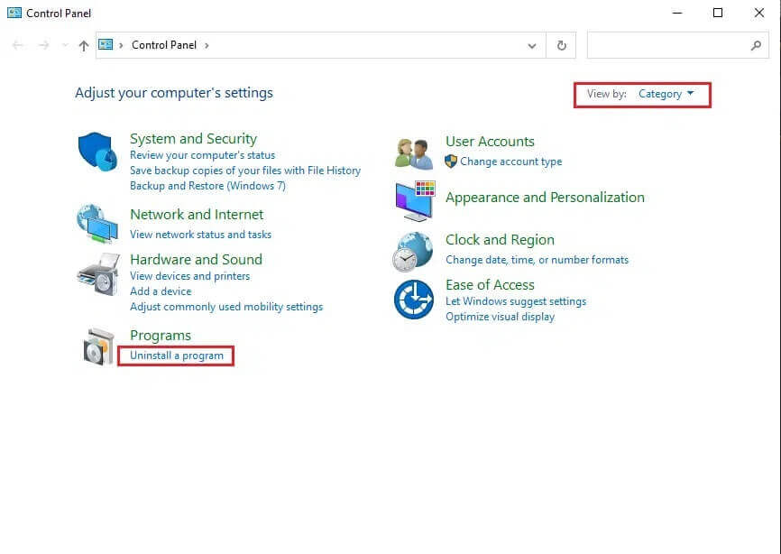The width and height of the screenshot is (781, 554).
Task: Close the Control Panel window
Action: (x=759, y=13)
